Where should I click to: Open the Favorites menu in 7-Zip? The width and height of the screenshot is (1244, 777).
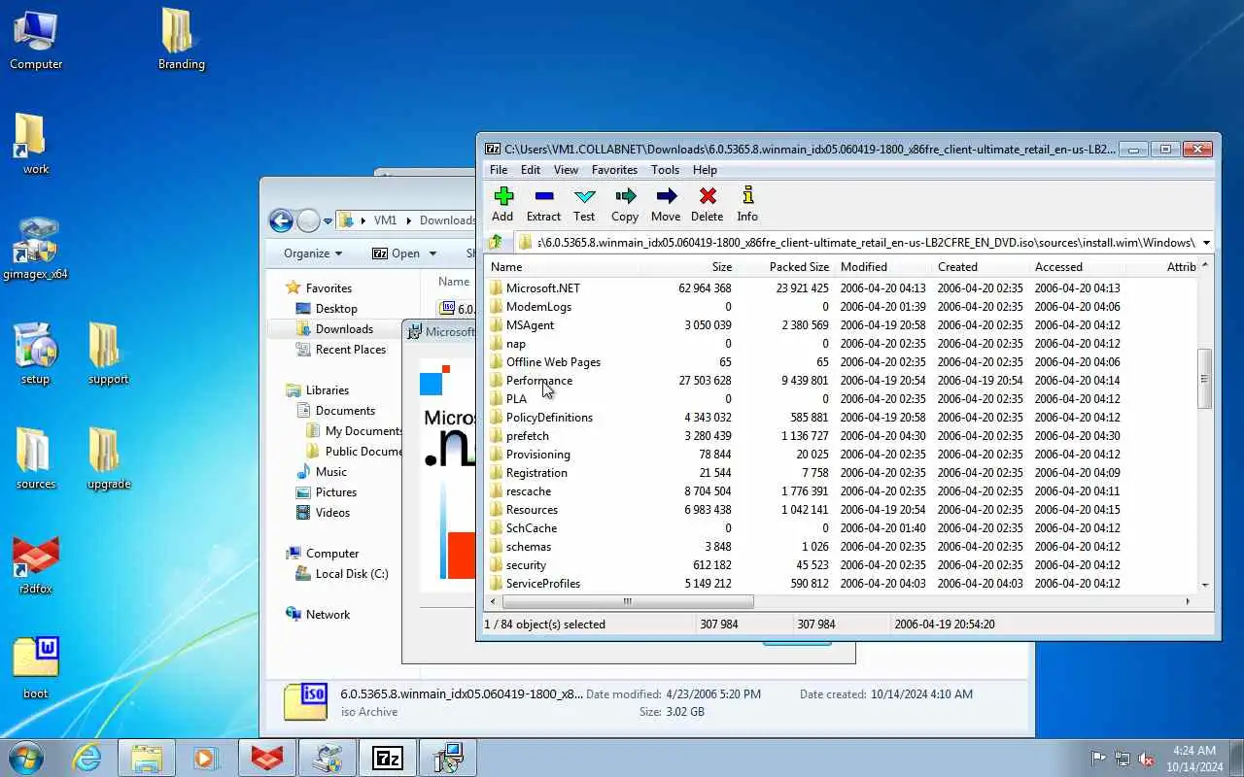tap(615, 169)
